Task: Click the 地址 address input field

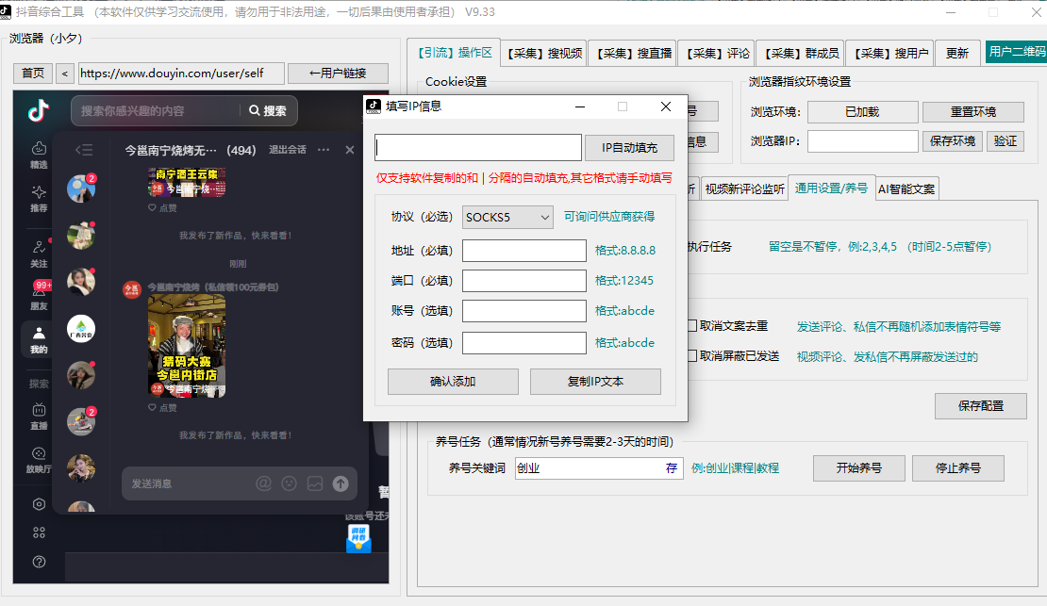Action: click(524, 251)
